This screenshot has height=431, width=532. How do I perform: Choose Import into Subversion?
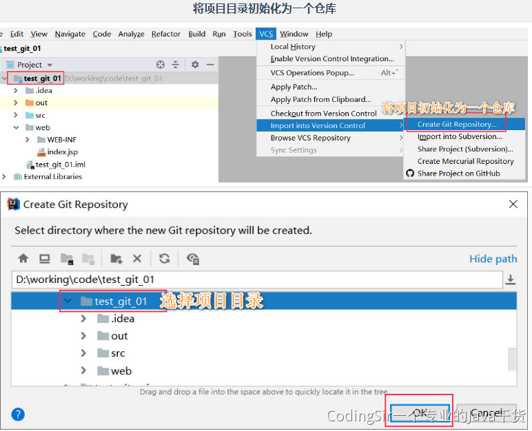(464, 136)
